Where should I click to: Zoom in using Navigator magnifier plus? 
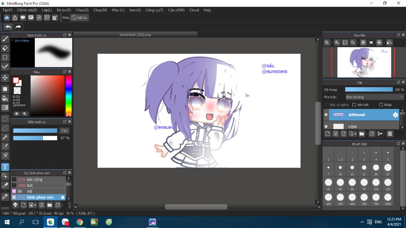tap(337, 43)
